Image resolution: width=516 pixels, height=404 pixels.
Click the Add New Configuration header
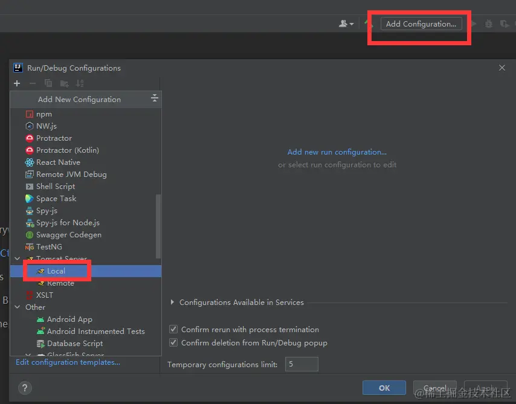click(86, 100)
